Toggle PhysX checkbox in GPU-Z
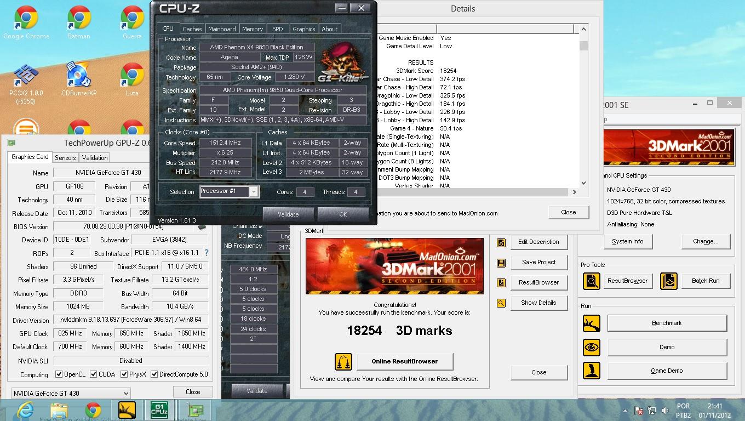 (x=123, y=374)
